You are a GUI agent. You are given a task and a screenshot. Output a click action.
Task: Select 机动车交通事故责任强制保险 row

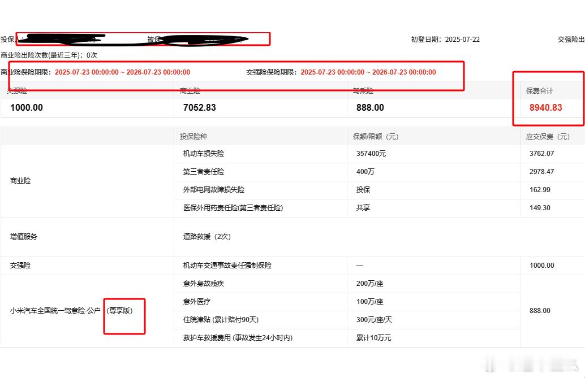(x=227, y=266)
